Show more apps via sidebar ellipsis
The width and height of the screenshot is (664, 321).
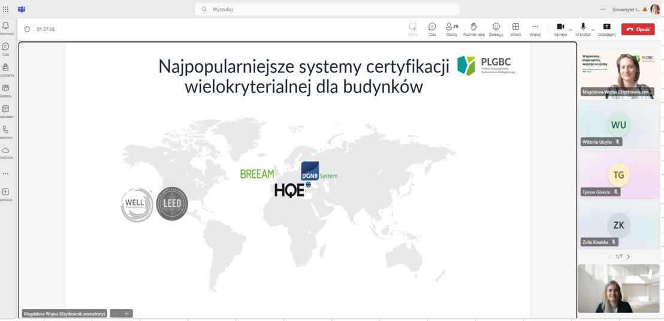tap(5, 174)
